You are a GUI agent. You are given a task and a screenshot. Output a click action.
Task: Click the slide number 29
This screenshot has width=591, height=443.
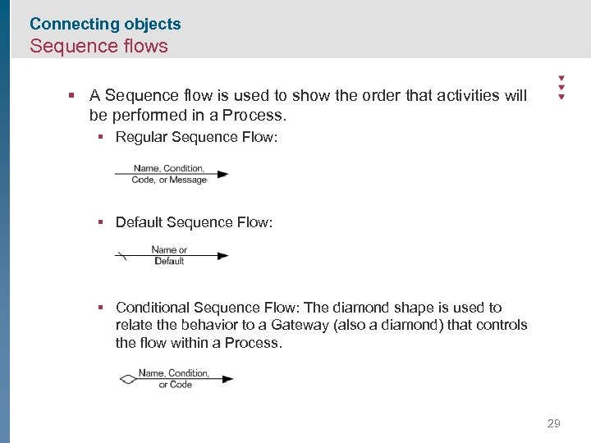tap(553, 423)
